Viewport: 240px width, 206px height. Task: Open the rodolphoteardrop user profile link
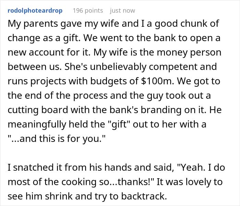[34, 11]
